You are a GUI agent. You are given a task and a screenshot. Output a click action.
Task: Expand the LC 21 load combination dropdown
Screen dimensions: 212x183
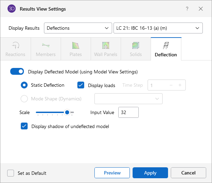click(x=158, y=28)
